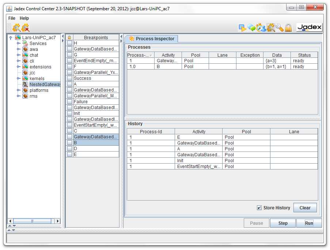Click the lock icon above the breakpoint checkboxes

point(69,37)
